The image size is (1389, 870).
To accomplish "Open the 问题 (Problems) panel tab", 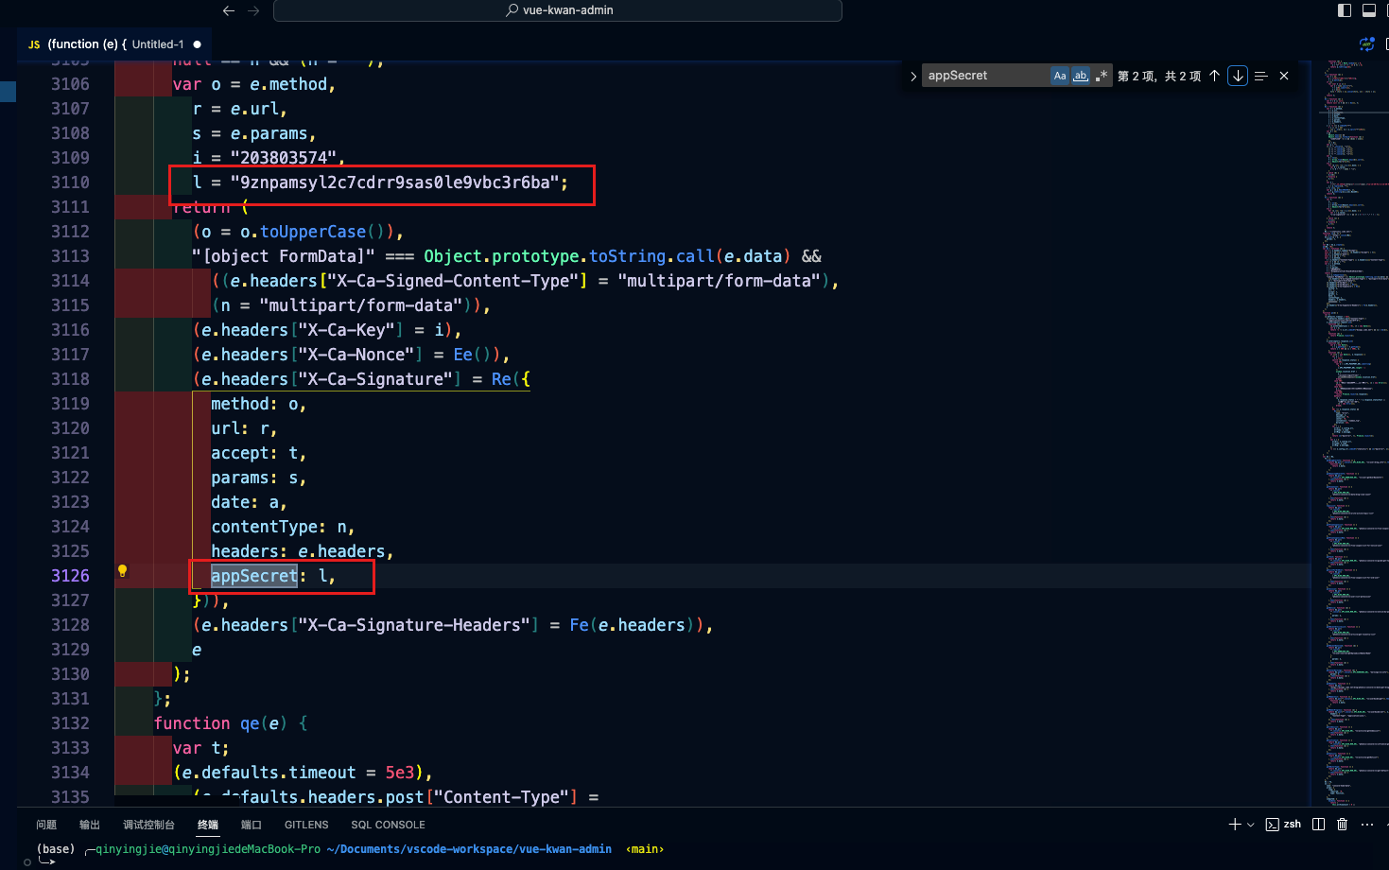I will [46, 825].
